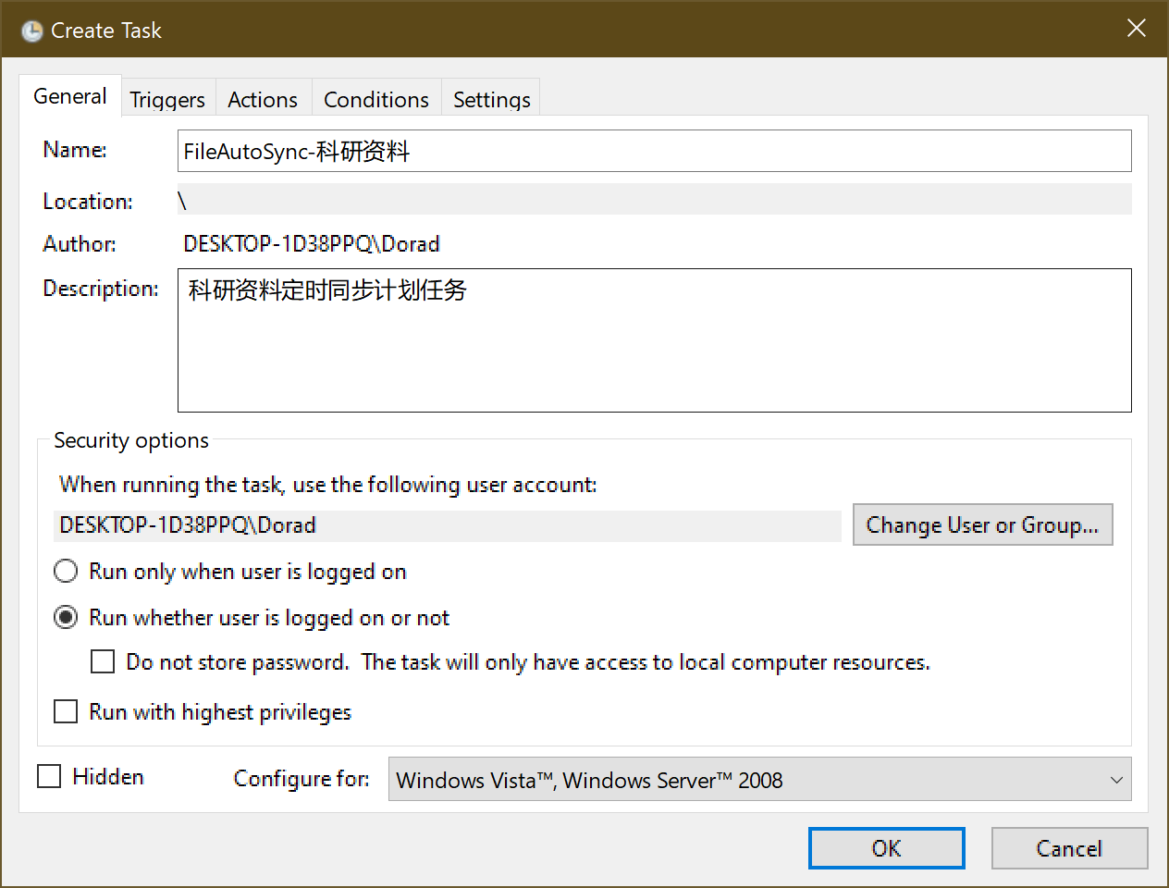Switch to the Triggers tab
The width and height of the screenshot is (1169, 888).
(x=167, y=99)
